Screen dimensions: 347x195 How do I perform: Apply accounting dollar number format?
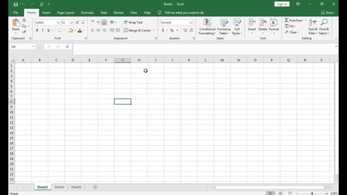tap(163, 30)
